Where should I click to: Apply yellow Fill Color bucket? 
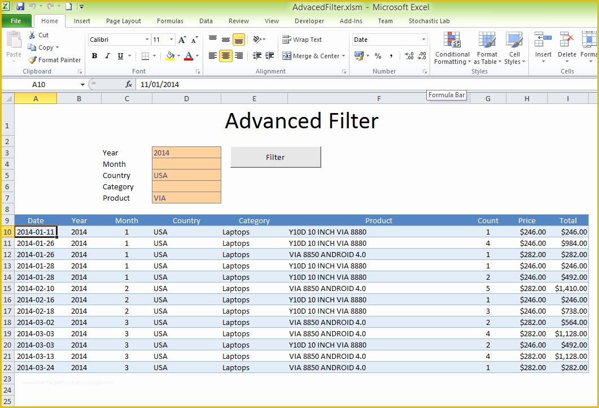click(x=170, y=56)
